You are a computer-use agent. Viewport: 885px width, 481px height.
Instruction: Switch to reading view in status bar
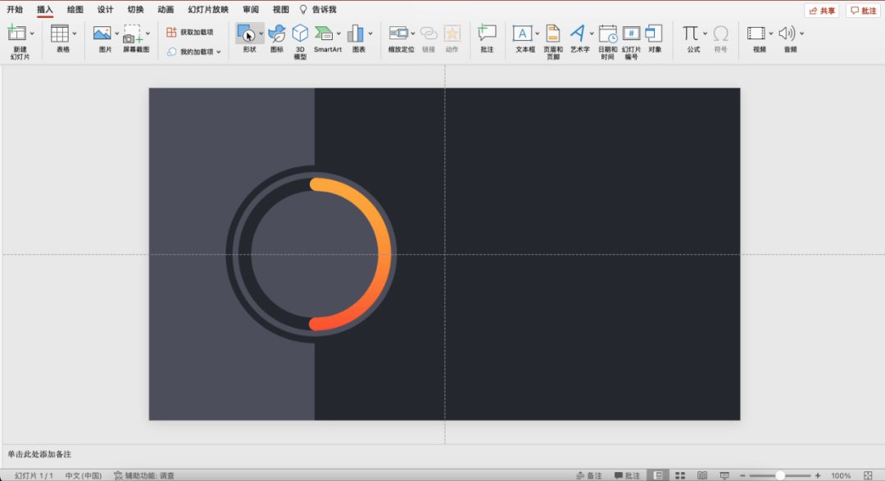pos(702,475)
